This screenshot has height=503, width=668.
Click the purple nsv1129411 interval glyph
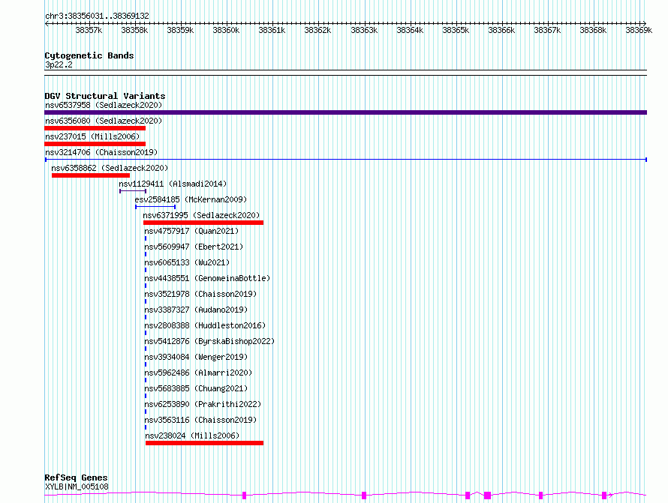[x=133, y=191]
